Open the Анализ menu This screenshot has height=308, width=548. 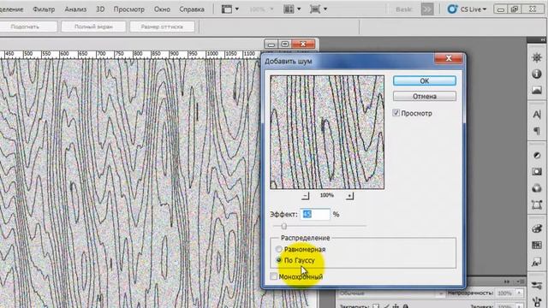click(x=75, y=9)
